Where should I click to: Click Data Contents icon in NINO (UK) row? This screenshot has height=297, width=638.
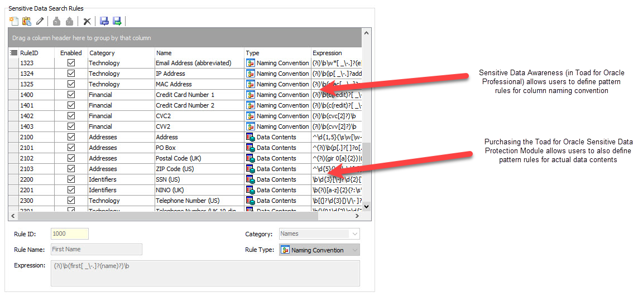[x=251, y=190]
